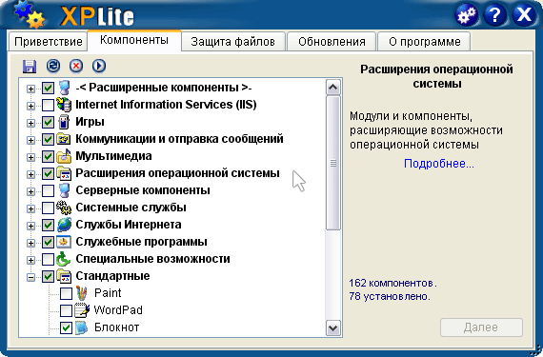Enable the WordPad checkbox
Screen dimensions: 543x357
coord(66,310)
